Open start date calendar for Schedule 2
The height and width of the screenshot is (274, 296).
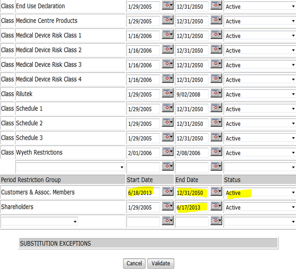(168, 123)
